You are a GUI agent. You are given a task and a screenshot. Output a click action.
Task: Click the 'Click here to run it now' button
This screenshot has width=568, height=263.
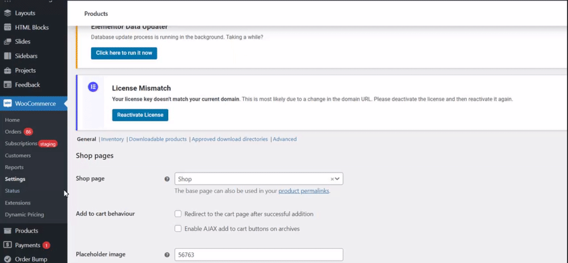tap(124, 53)
